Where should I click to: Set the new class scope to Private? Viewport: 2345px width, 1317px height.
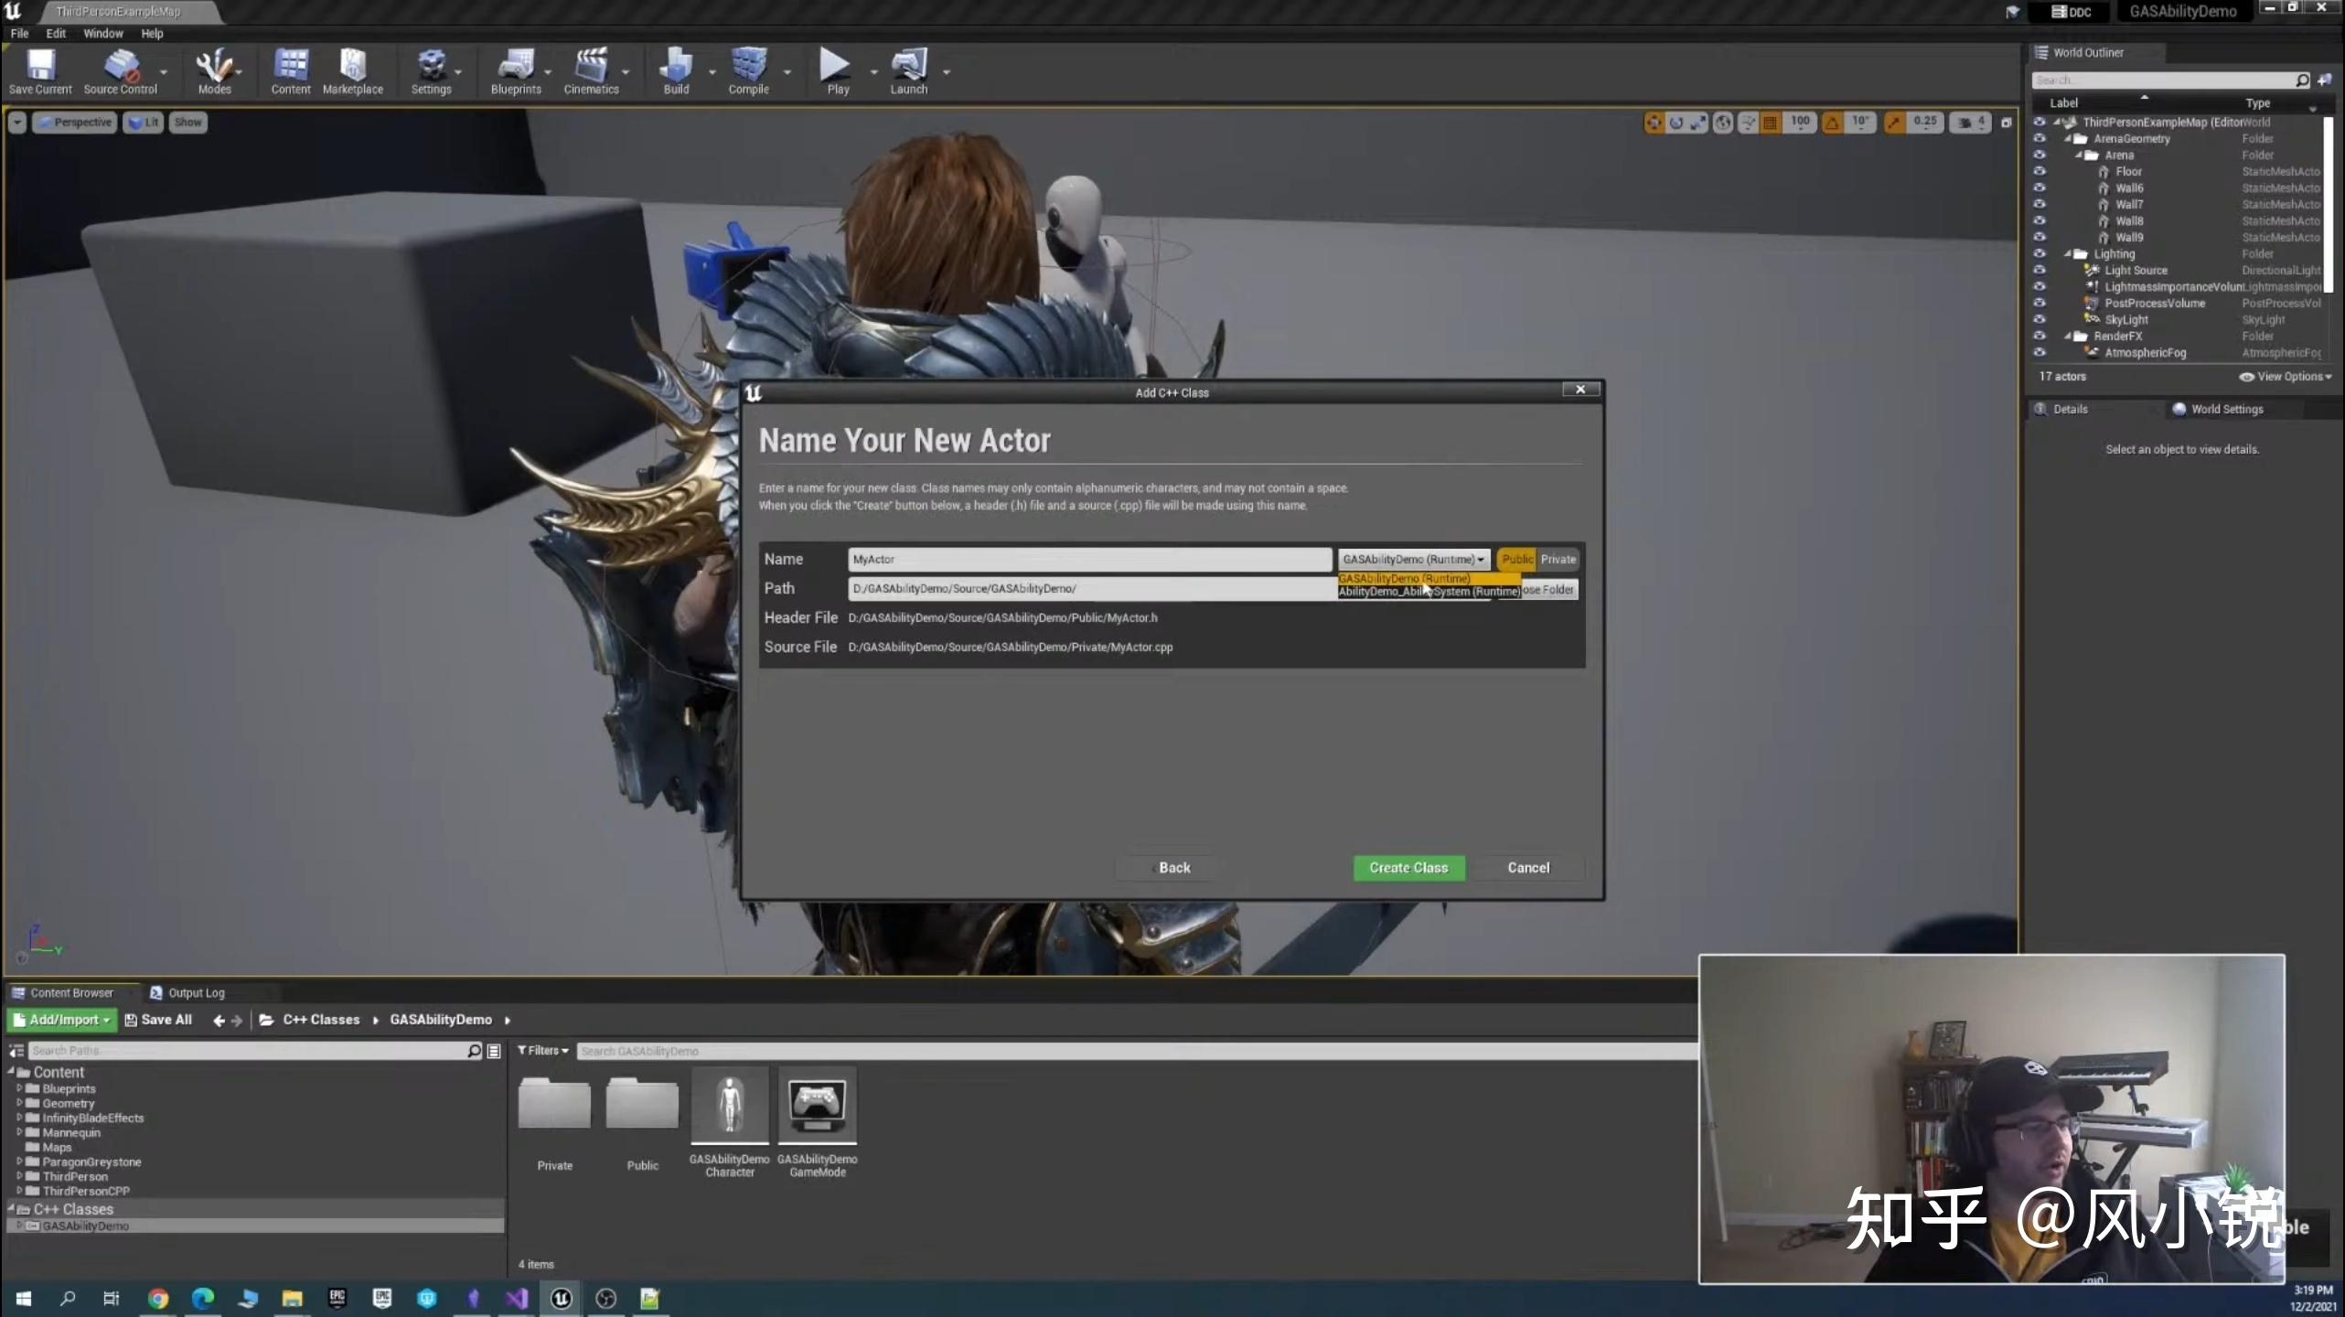(1558, 559)
